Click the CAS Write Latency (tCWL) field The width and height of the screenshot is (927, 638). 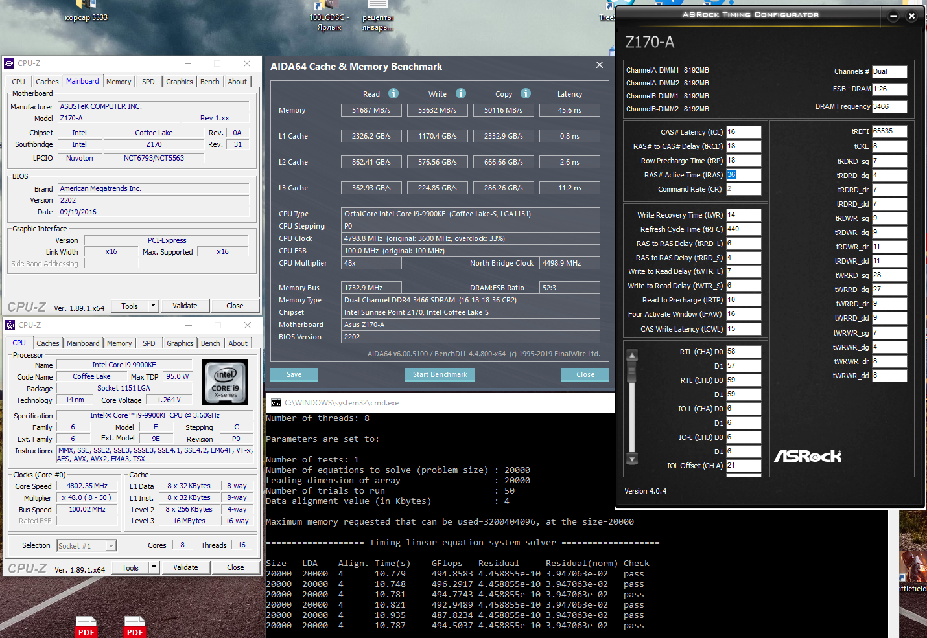pos(744,329)
